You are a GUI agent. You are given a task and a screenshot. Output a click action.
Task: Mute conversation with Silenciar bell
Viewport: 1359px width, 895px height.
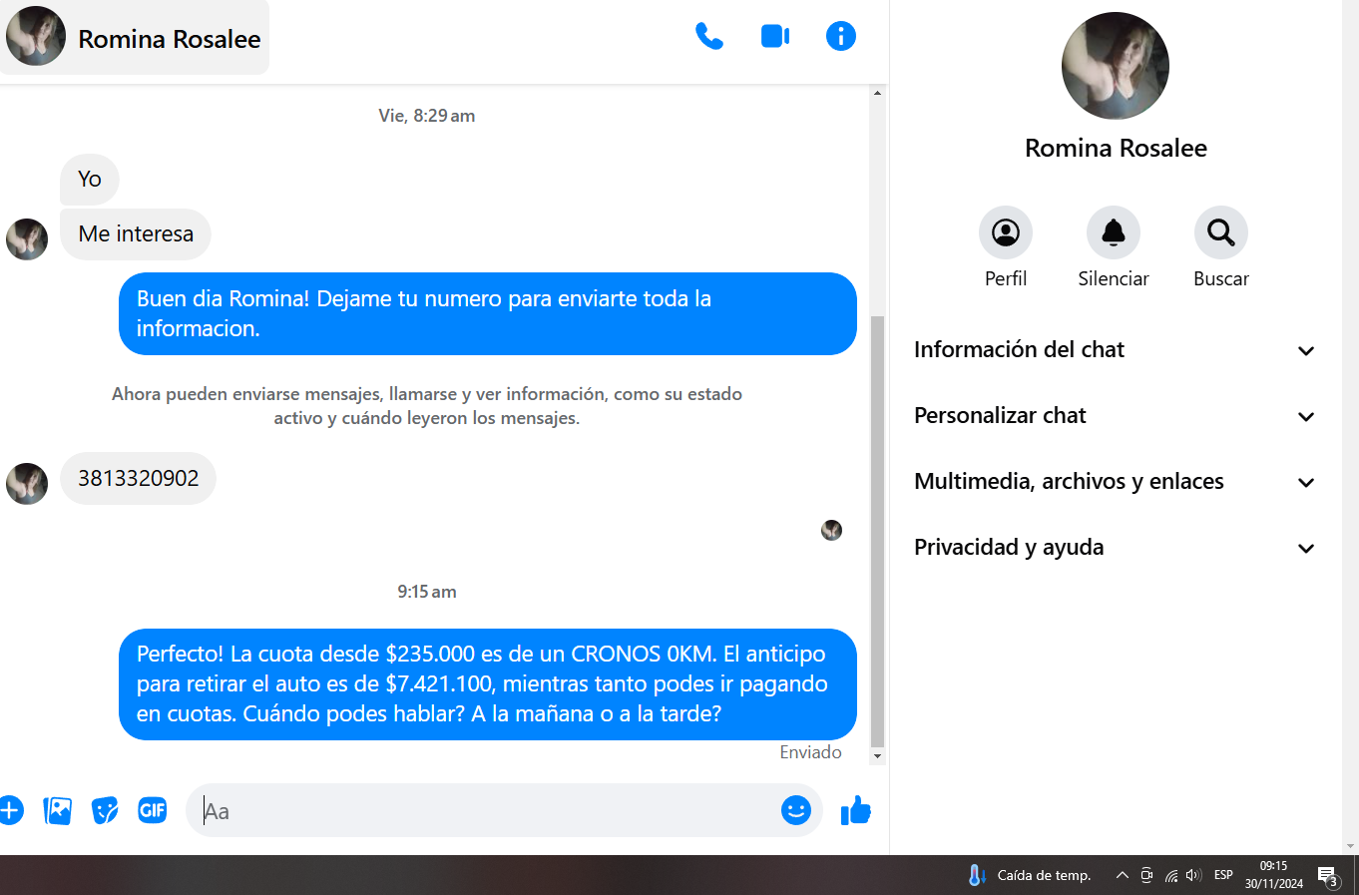point(1113,233)
